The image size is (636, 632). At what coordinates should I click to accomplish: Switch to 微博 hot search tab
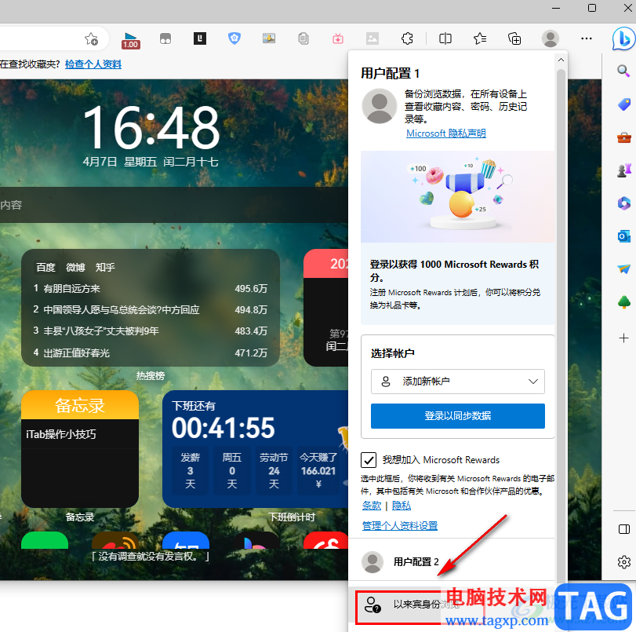coord(75,267)
